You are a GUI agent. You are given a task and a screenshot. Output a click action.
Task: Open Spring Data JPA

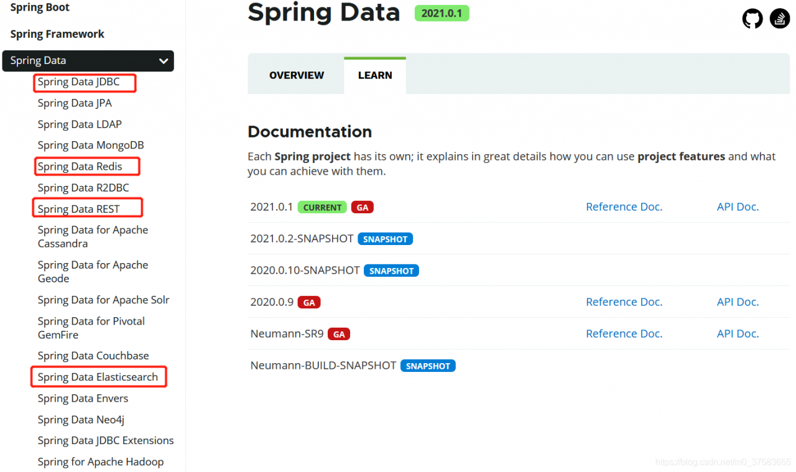[x=75, y=103]
